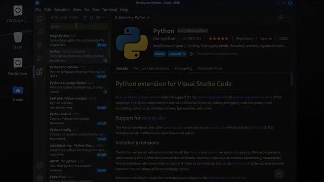This screenshot has width=324, height=182.
Task: Open the File System desktop icon
Action: 18,67
